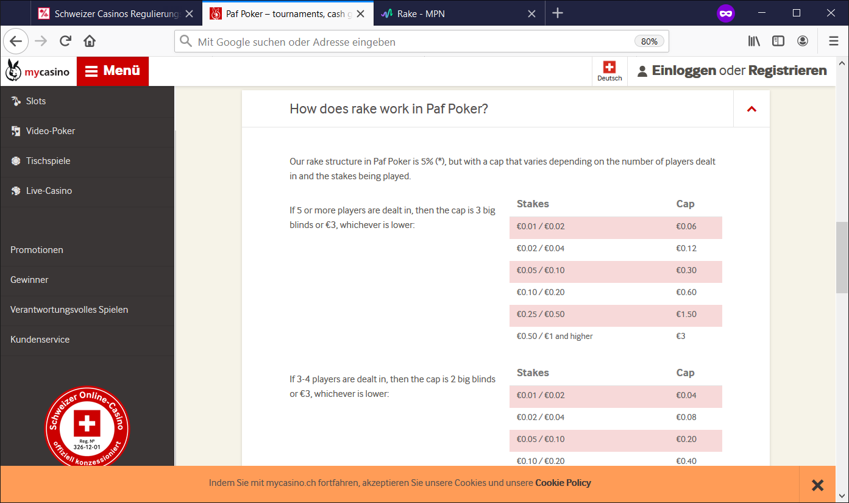Open Kundenservice in the sidebar
849x503 pixels.
click(87, 340)
